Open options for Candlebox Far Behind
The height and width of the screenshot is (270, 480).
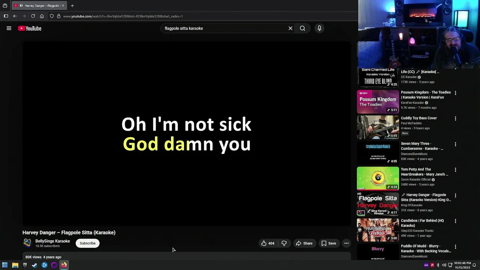455,221
